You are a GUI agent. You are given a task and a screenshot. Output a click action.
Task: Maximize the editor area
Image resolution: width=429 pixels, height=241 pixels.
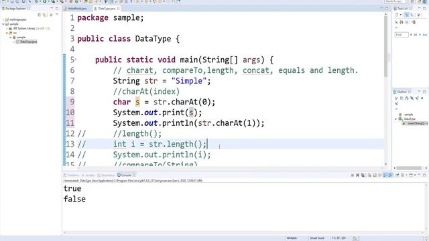click(x=387, y=9)
